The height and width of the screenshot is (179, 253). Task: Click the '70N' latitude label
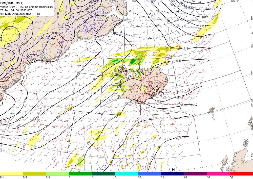[233, 1]
